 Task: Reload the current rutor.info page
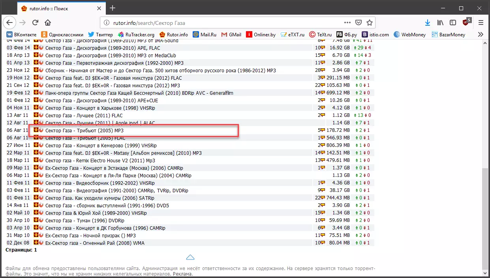pyautogui.click(x=35, y=23)
